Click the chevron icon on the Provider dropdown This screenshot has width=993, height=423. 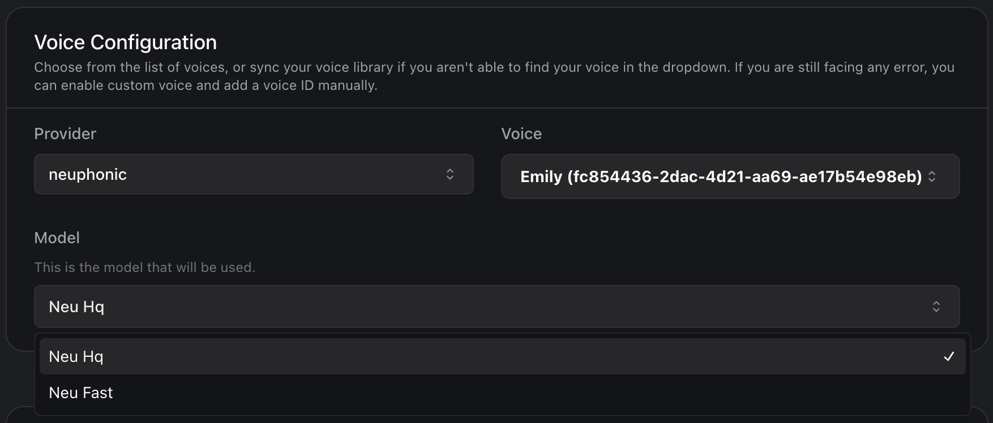(450, 174)
